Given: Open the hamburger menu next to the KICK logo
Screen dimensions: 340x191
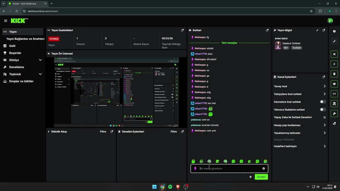Looking at the screenshot, I should pyautogui.click(x=6, y=21).
